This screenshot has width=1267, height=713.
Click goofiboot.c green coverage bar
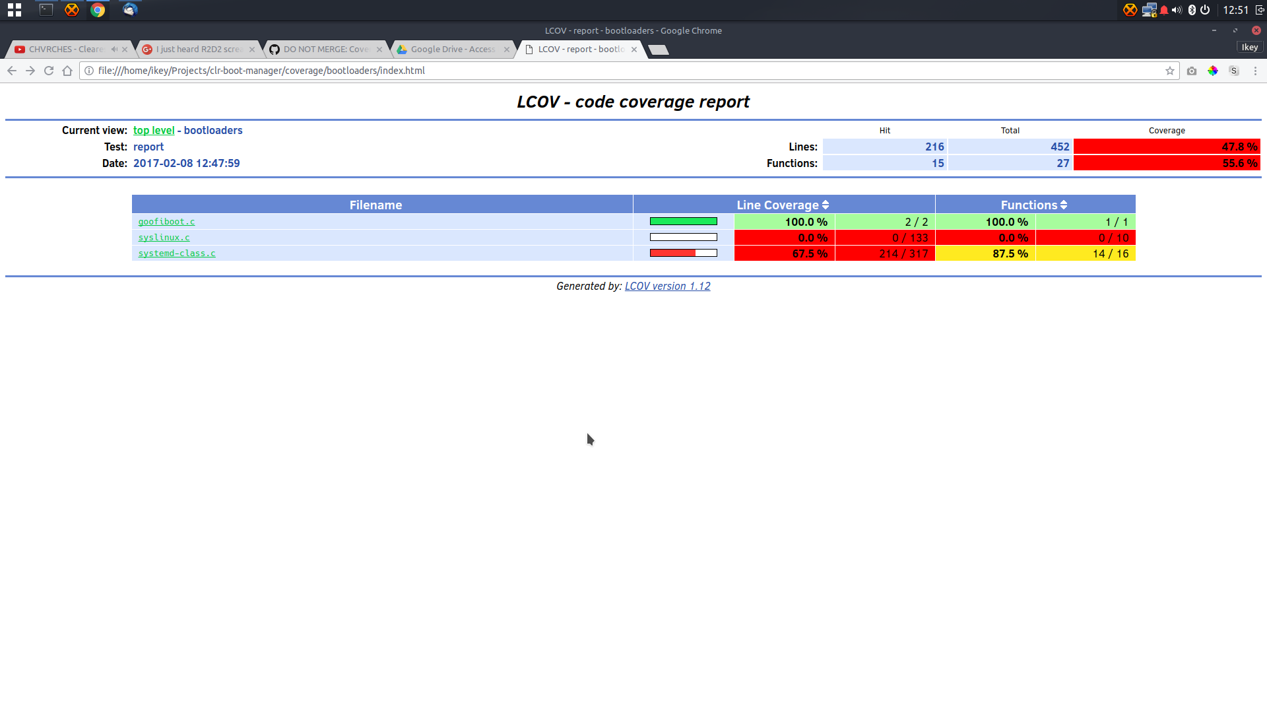point(683,222)
